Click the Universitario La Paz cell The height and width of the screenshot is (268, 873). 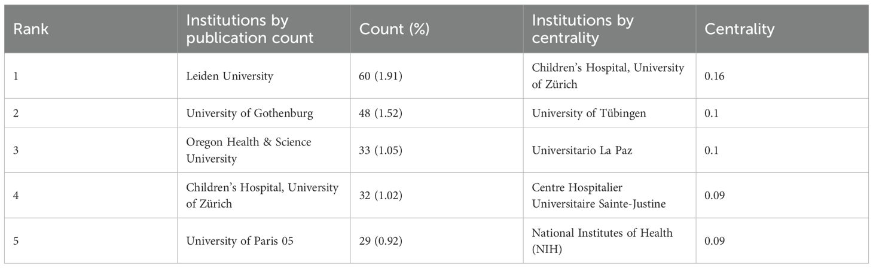[x=582, y=150]
